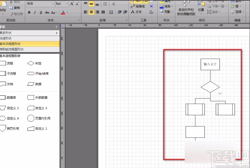Click the 复制 copy button

[15, 8]
